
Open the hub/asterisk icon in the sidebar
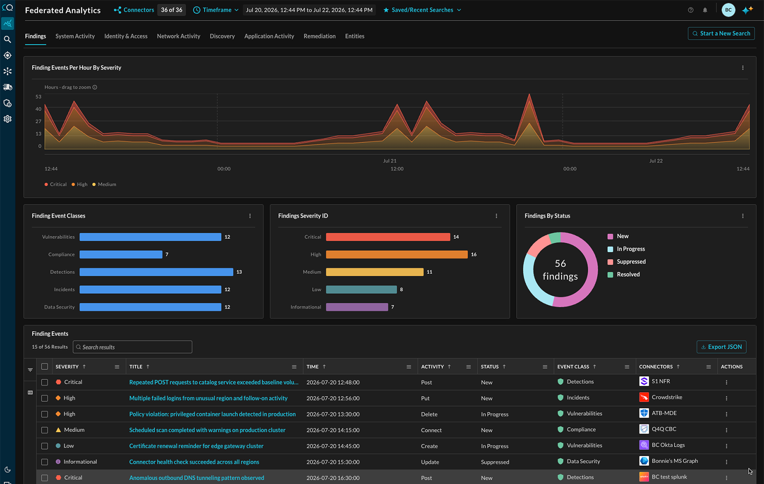[x=7, y=71]
